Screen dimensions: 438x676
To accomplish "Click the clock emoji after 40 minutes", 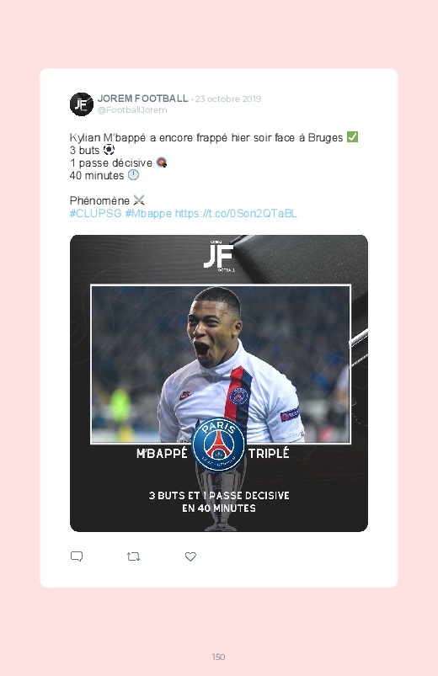I will [x=133, y=175].
